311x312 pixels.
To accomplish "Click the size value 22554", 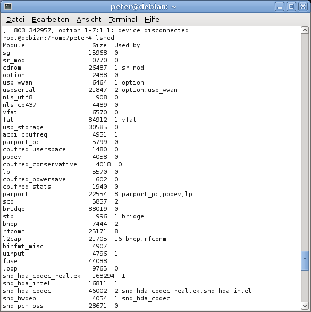I will click(x=98, y=194).
